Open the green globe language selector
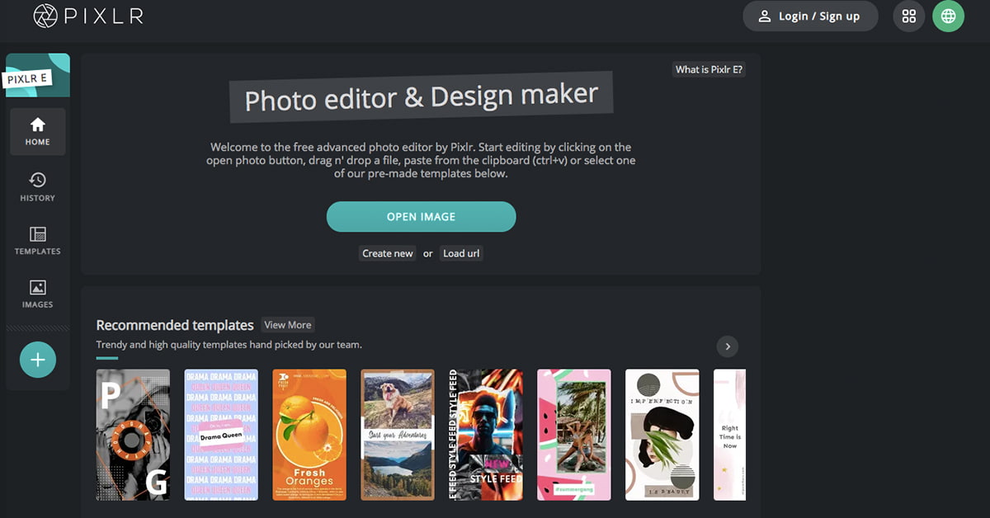The height and width of the screenshot is (518, 990). [x=948, y=16]
